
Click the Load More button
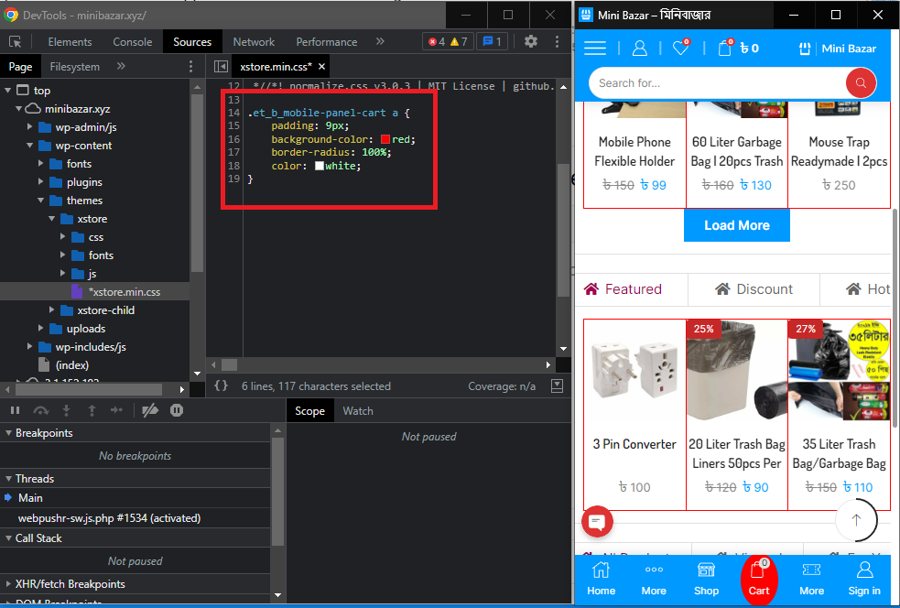(736, 225)
